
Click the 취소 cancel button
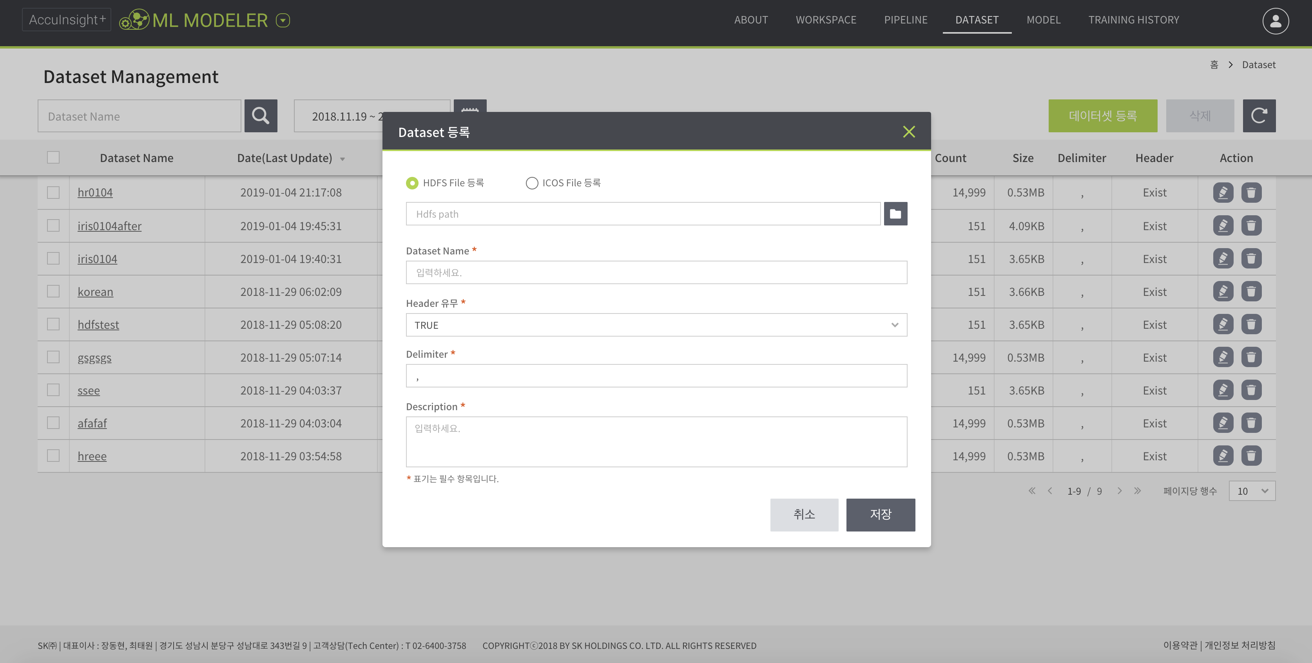804,514
